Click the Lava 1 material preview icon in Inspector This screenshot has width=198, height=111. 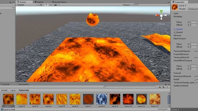click(174, 7)
